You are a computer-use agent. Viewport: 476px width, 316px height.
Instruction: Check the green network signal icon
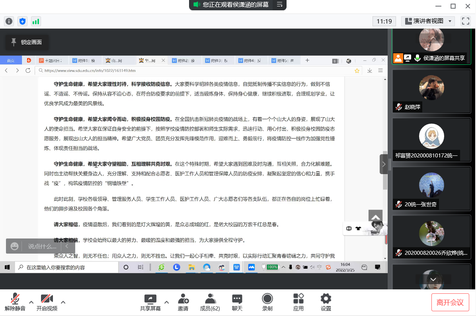36,21
